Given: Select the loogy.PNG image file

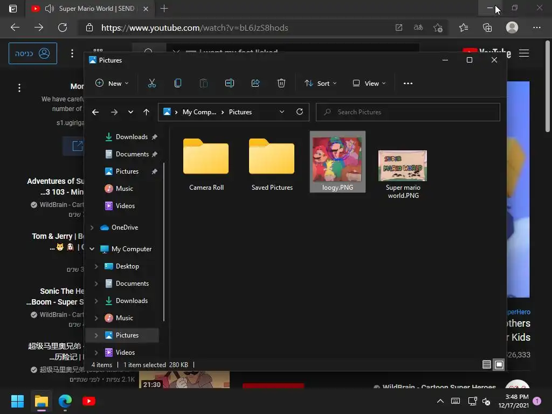Looking at the screenshot, I should click(x=337, y=162).
